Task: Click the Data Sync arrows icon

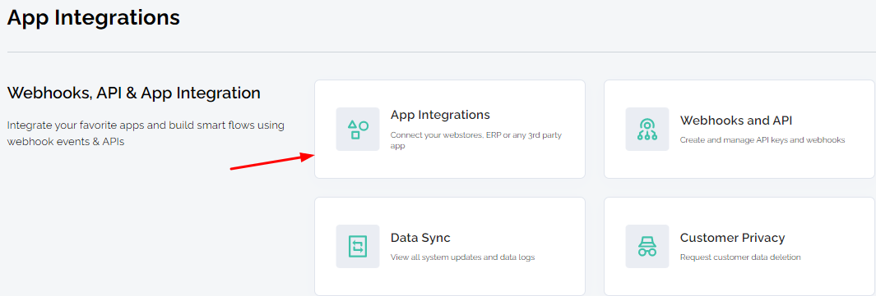Action: click(358, 246)
